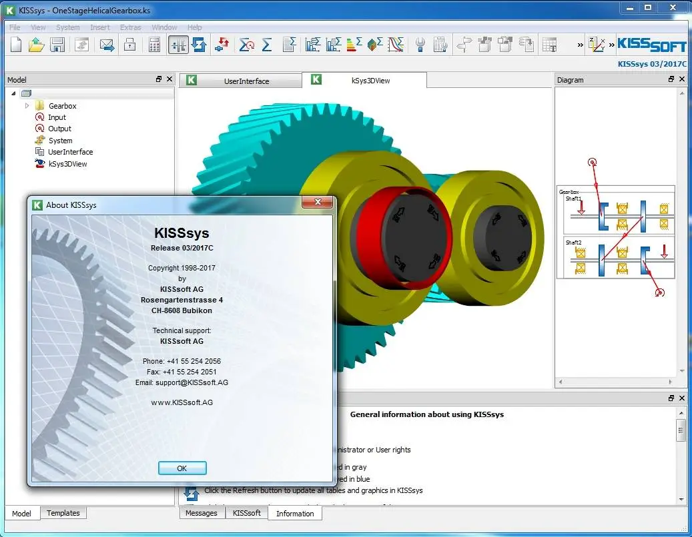Toggle the highlighted kinematics toolbar button
Image resolution: width=692 pixels, height=537 pixels.
pyautogui.click(x=178, y=45)
